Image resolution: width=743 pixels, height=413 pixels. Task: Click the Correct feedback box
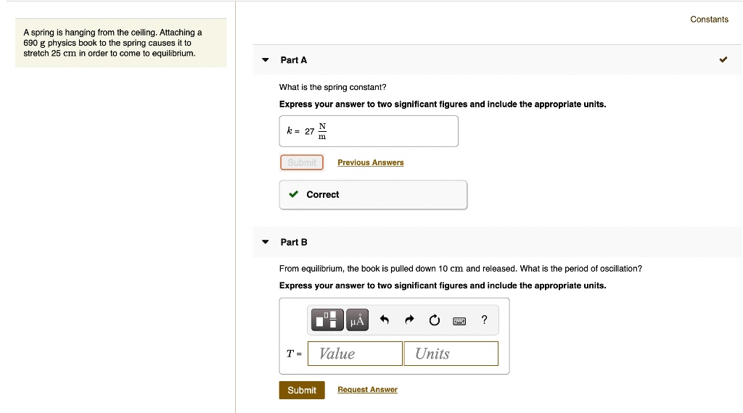click(373, 194)
